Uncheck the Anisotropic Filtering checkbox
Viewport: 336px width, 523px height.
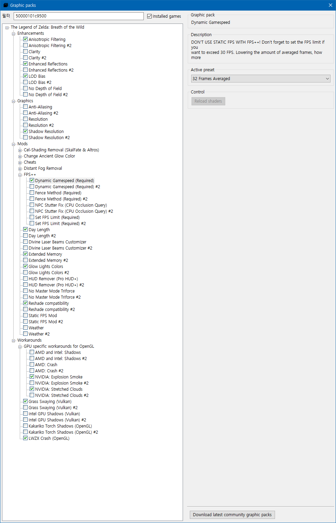click(25, 39)
